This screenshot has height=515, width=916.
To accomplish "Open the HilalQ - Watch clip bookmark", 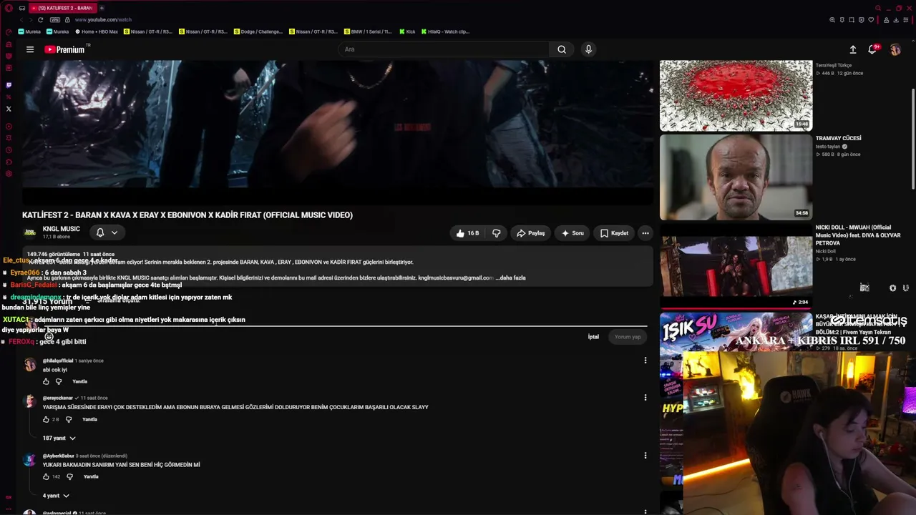I will pos(446,31).
